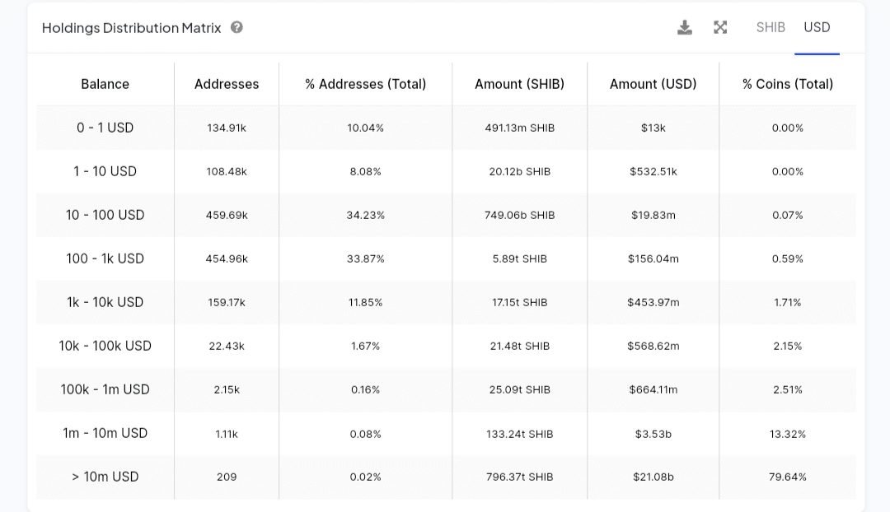Viewport: 890px width, 512px height.
Task: Click the Amount (USD) column header
Action: click(x=653, y=84)
